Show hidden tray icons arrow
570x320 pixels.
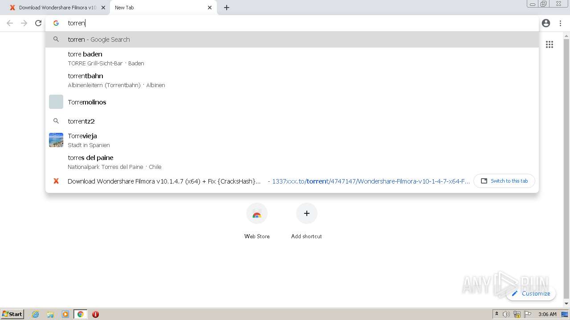pos(497,314)
